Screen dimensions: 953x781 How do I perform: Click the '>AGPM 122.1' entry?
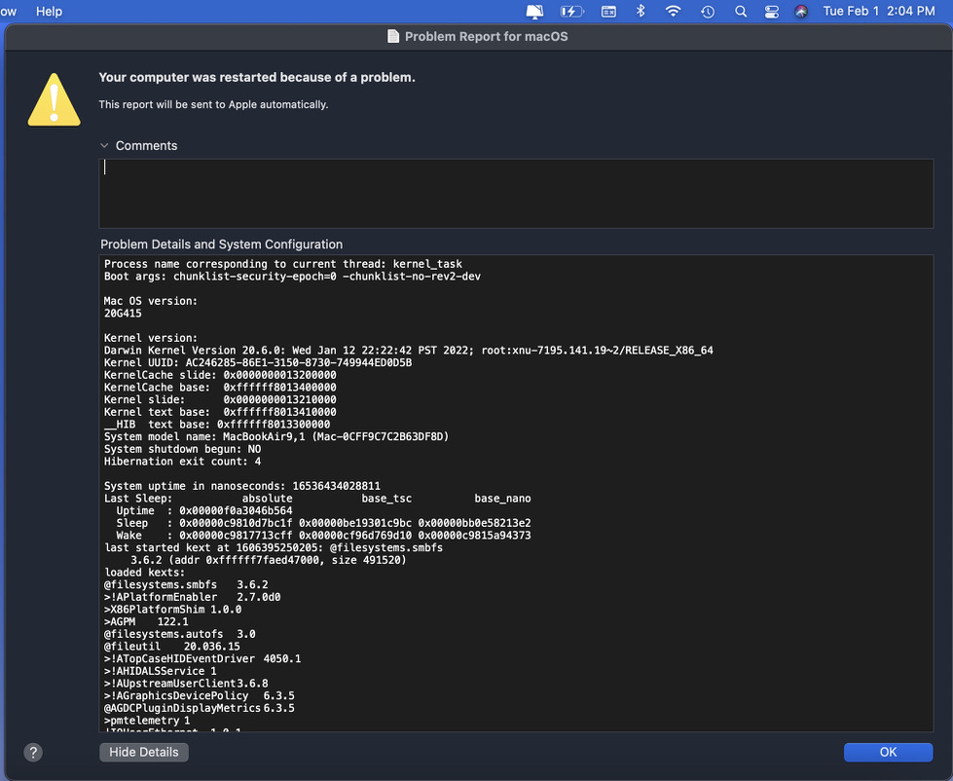pyautogui.click(x=146, y=621)
